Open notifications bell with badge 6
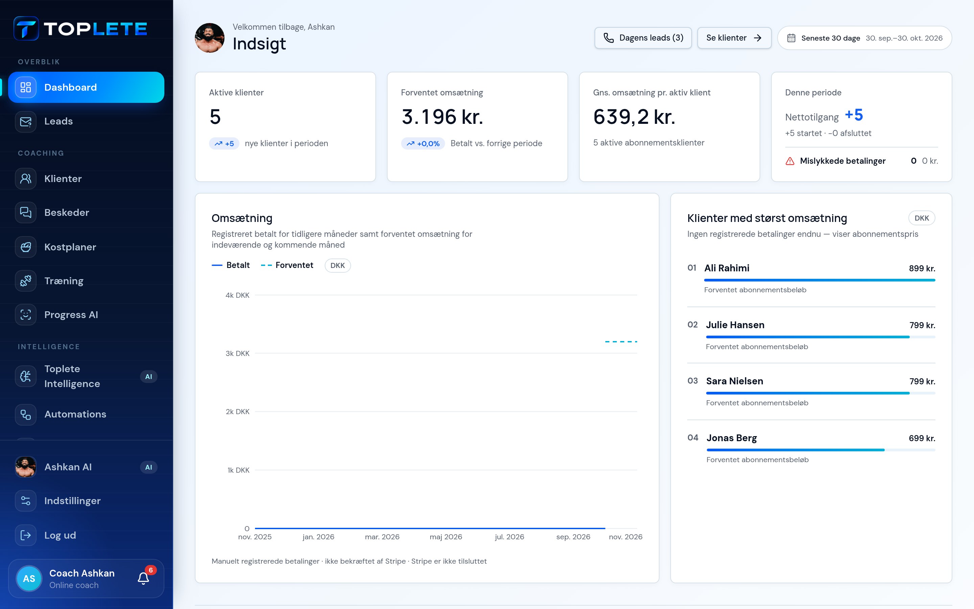Image resolution: width=974 pixels, height=609 pixels. tap(144, 578)
